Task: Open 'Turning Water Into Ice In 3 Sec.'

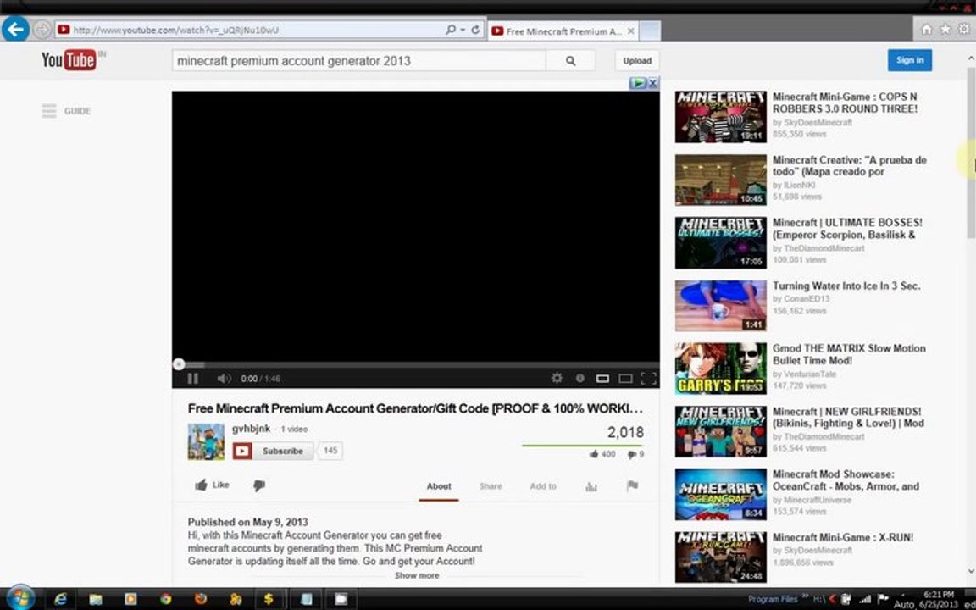Action: tap(846, 286)
